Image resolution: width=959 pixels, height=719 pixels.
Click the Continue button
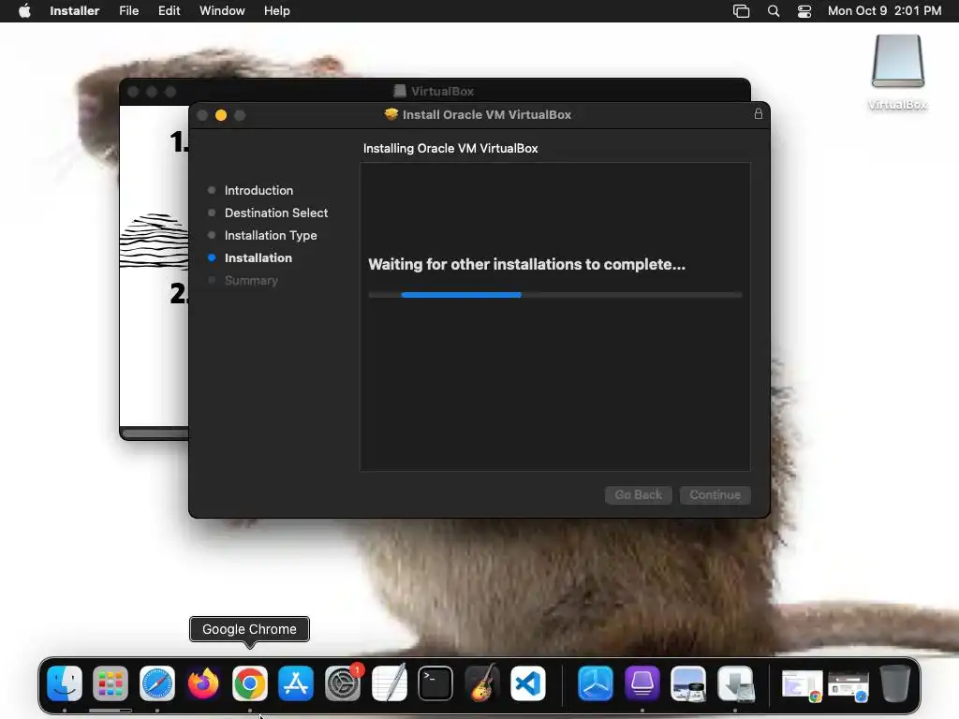tap(715, 494)
